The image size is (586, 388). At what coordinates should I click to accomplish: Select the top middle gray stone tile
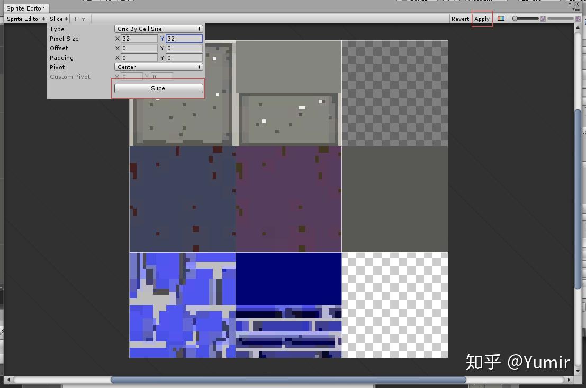coord(289,93)
